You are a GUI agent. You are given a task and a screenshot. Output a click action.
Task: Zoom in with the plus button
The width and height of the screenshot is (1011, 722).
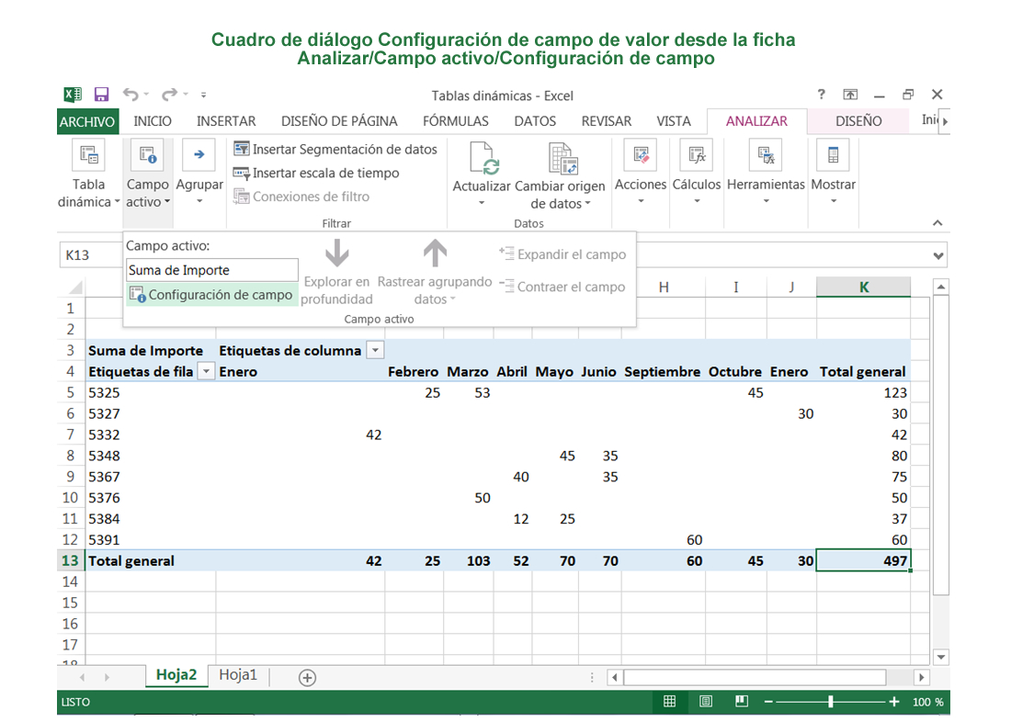(894, 702)
